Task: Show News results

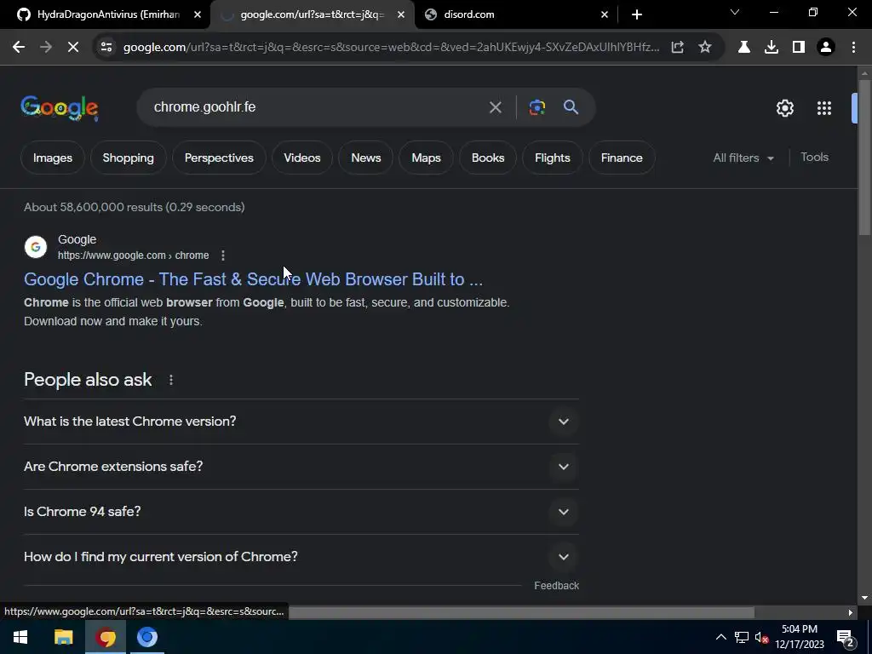Action: point(366,158)
